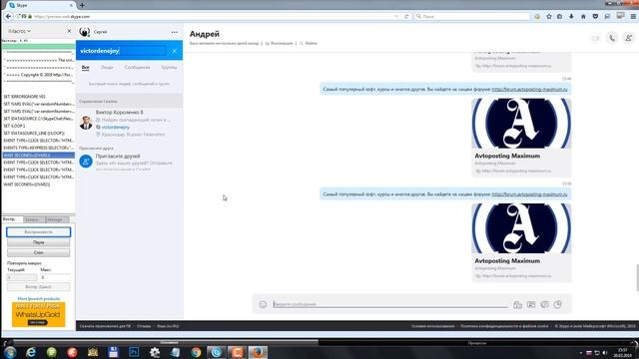The width and height of the screenshot is (639, 359).
Task: Click Сергей's profile avatar
Action: [84, 32]
